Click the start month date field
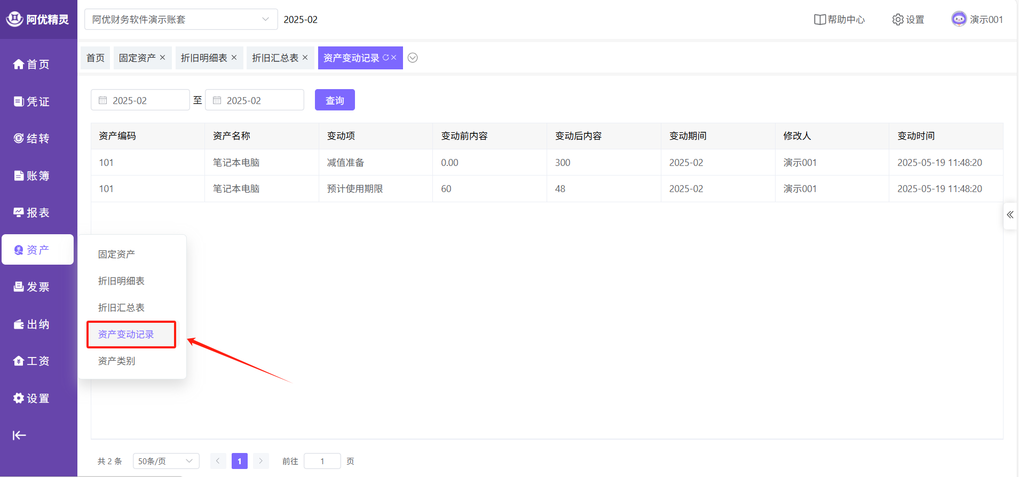 click(x=140, y=100)
